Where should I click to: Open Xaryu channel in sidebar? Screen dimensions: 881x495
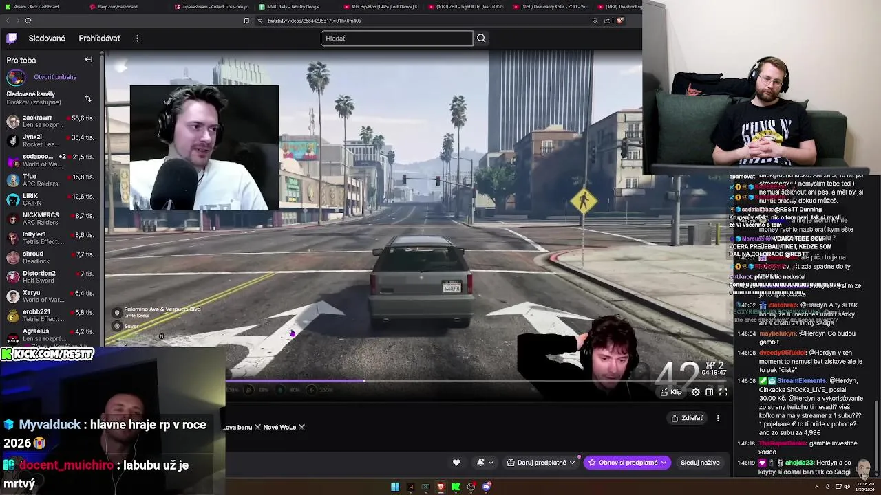coord(50,296)
